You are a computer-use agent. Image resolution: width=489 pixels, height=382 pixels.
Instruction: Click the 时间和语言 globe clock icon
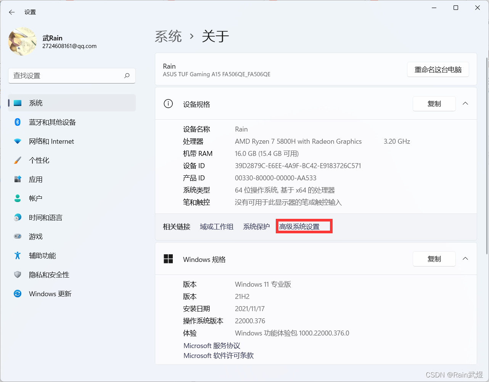coord(18,217)
